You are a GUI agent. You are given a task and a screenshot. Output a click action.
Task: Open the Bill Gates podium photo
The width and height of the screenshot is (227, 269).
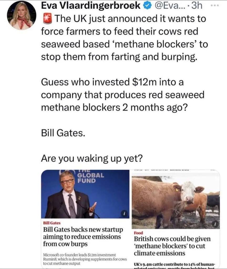coord(85,194)
